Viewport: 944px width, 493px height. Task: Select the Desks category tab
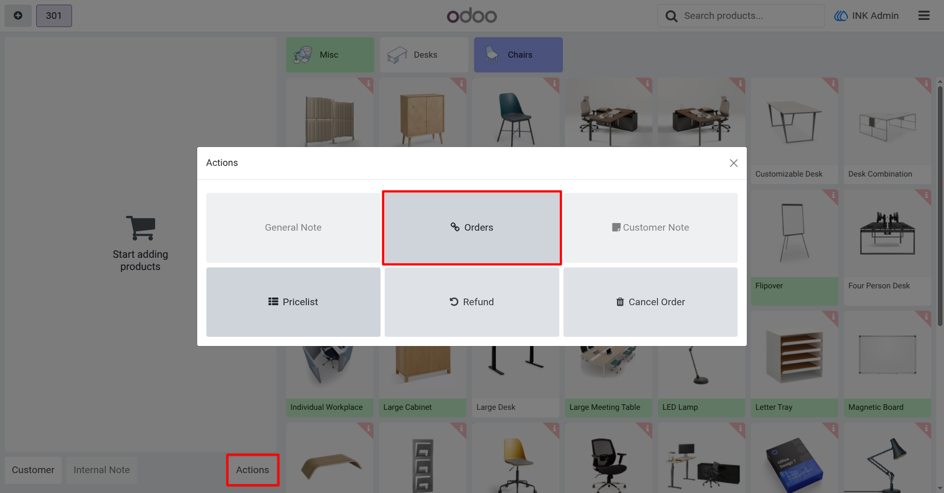(424, 55)
